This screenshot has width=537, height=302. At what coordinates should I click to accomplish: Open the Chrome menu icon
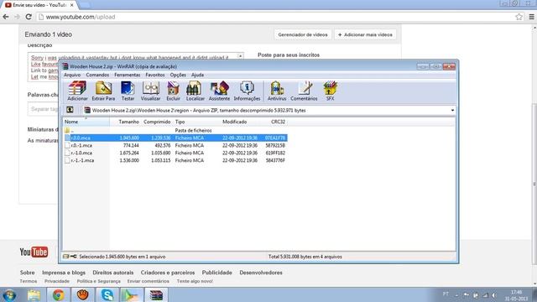(x=531, y=17)
